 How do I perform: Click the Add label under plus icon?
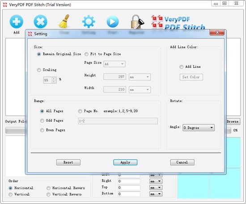(x=17, y=33)
